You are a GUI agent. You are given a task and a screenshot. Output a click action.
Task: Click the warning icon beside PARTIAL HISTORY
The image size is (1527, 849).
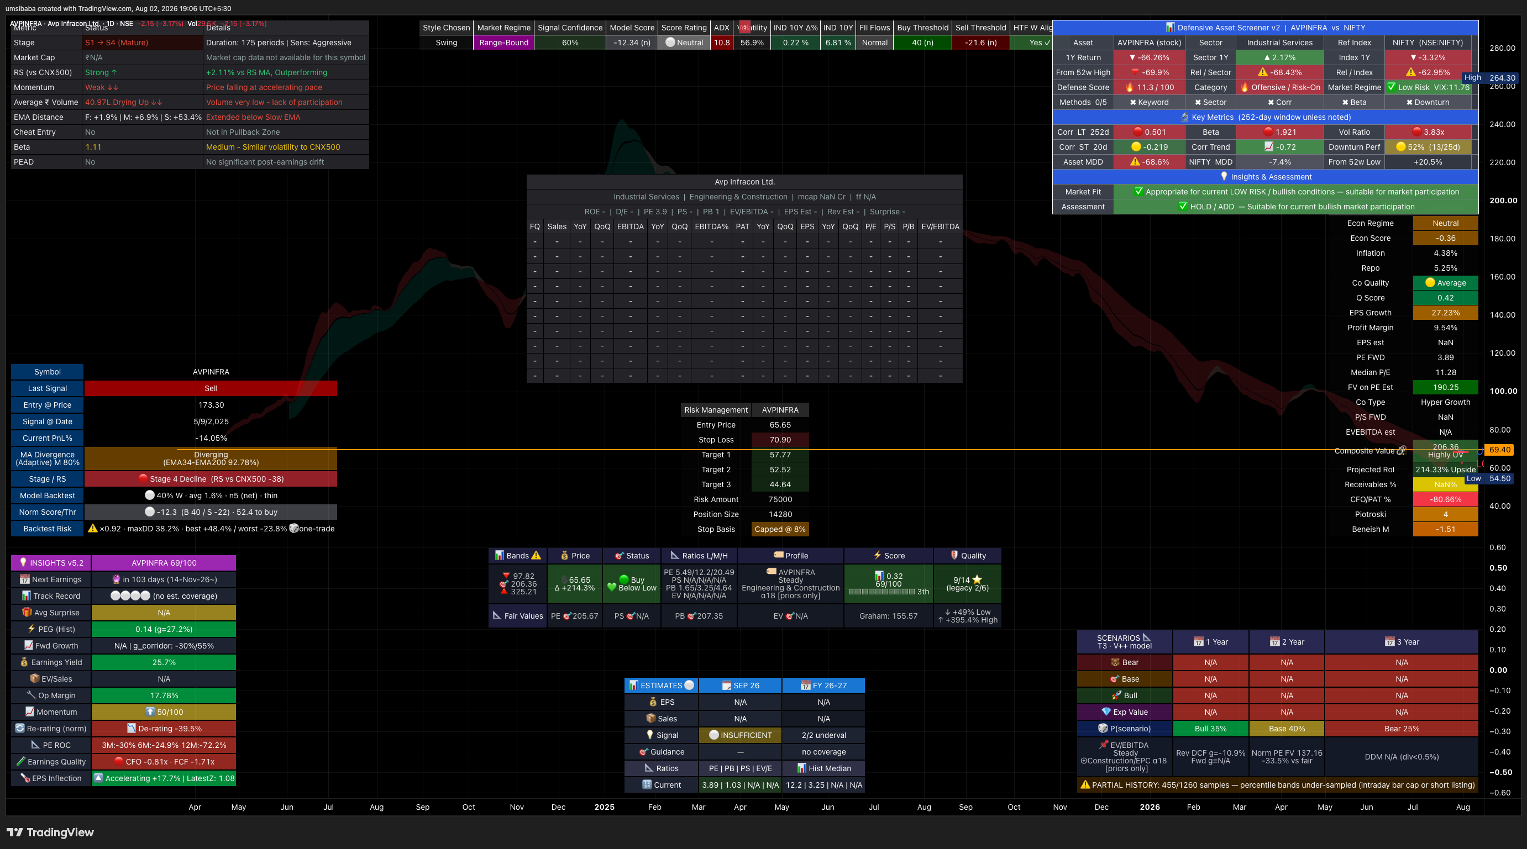coord(1085,784)
